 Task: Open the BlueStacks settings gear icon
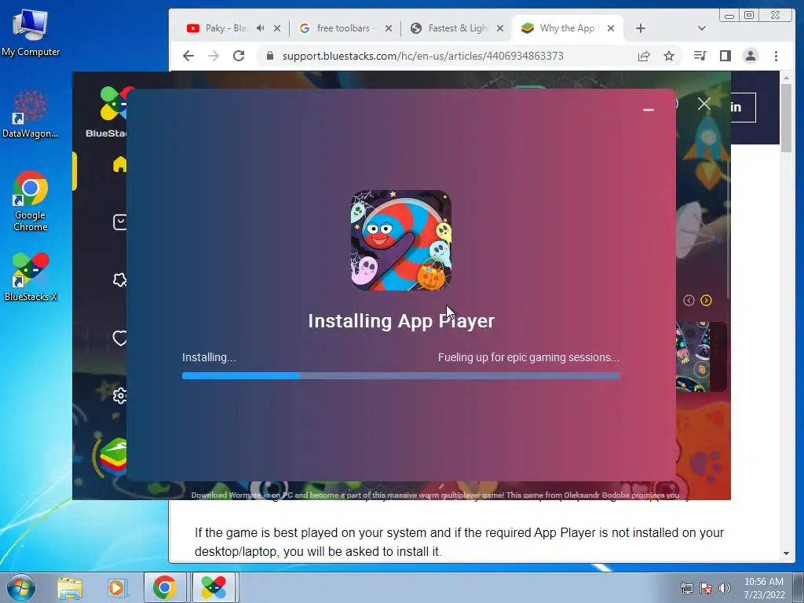120,396
